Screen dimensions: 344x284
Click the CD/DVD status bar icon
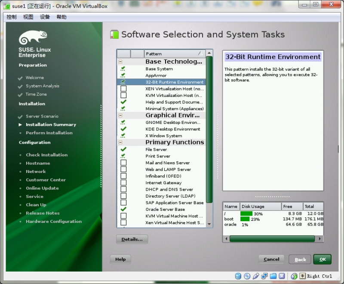(246, 276)
